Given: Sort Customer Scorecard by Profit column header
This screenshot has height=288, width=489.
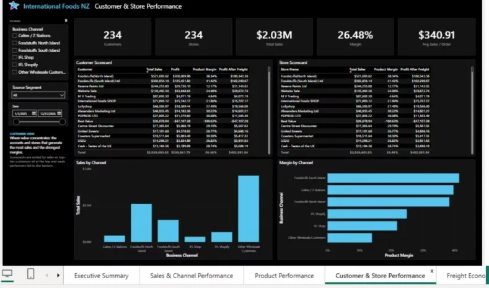Looking at the screenshot, I should point(175,69).
